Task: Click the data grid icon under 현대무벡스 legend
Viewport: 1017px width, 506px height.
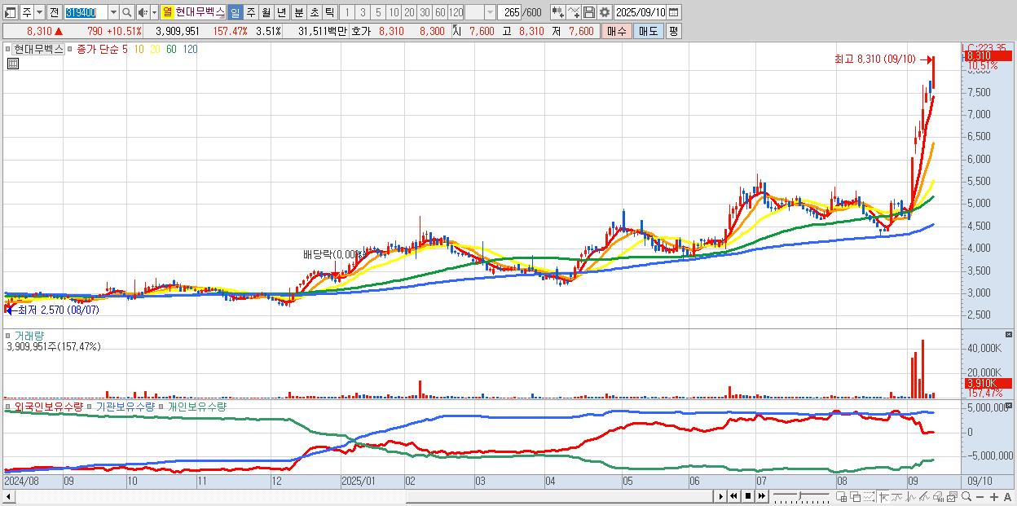Action: point(12,64)
